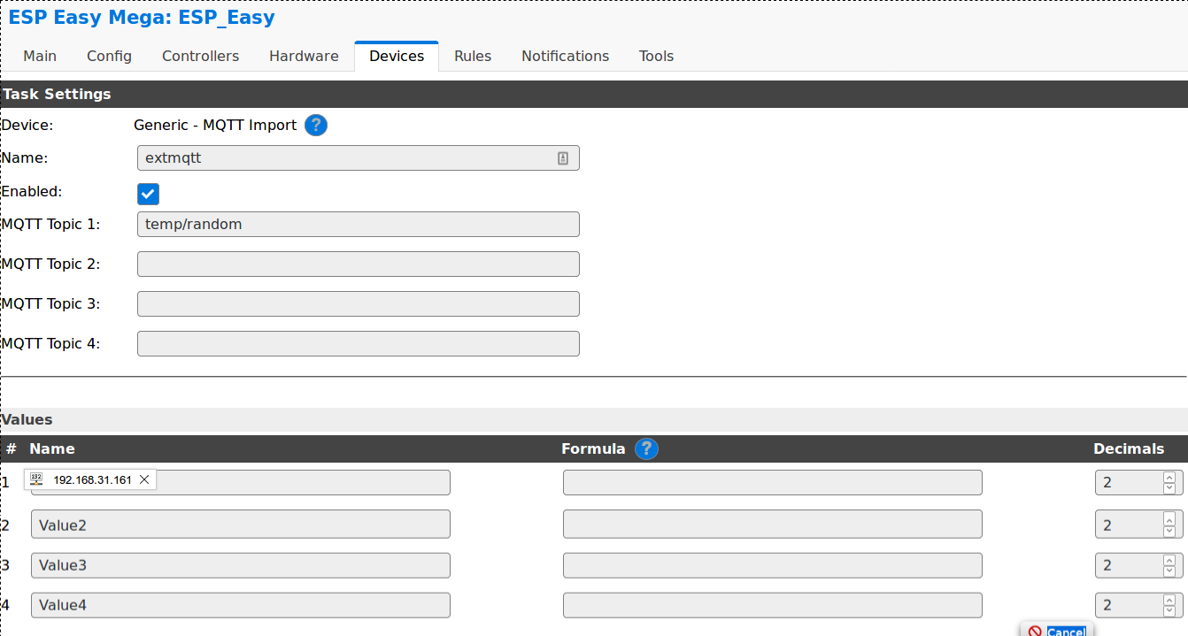Screen dimensions: 1188x636
Task: Decrease Decimals for row 1
Action: click(x=1169, y=488)
